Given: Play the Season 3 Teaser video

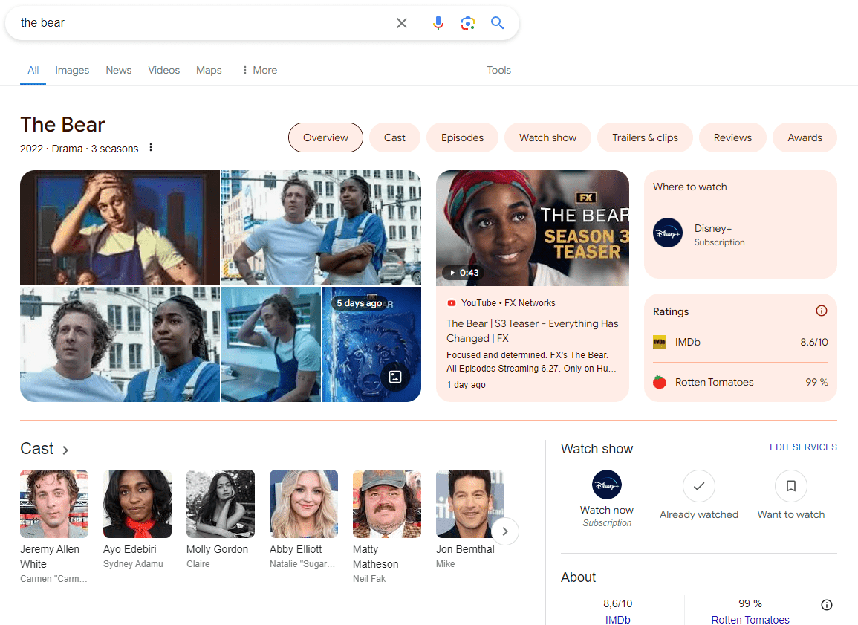Looking at the screenshot, I should click(x=533, y=228).
